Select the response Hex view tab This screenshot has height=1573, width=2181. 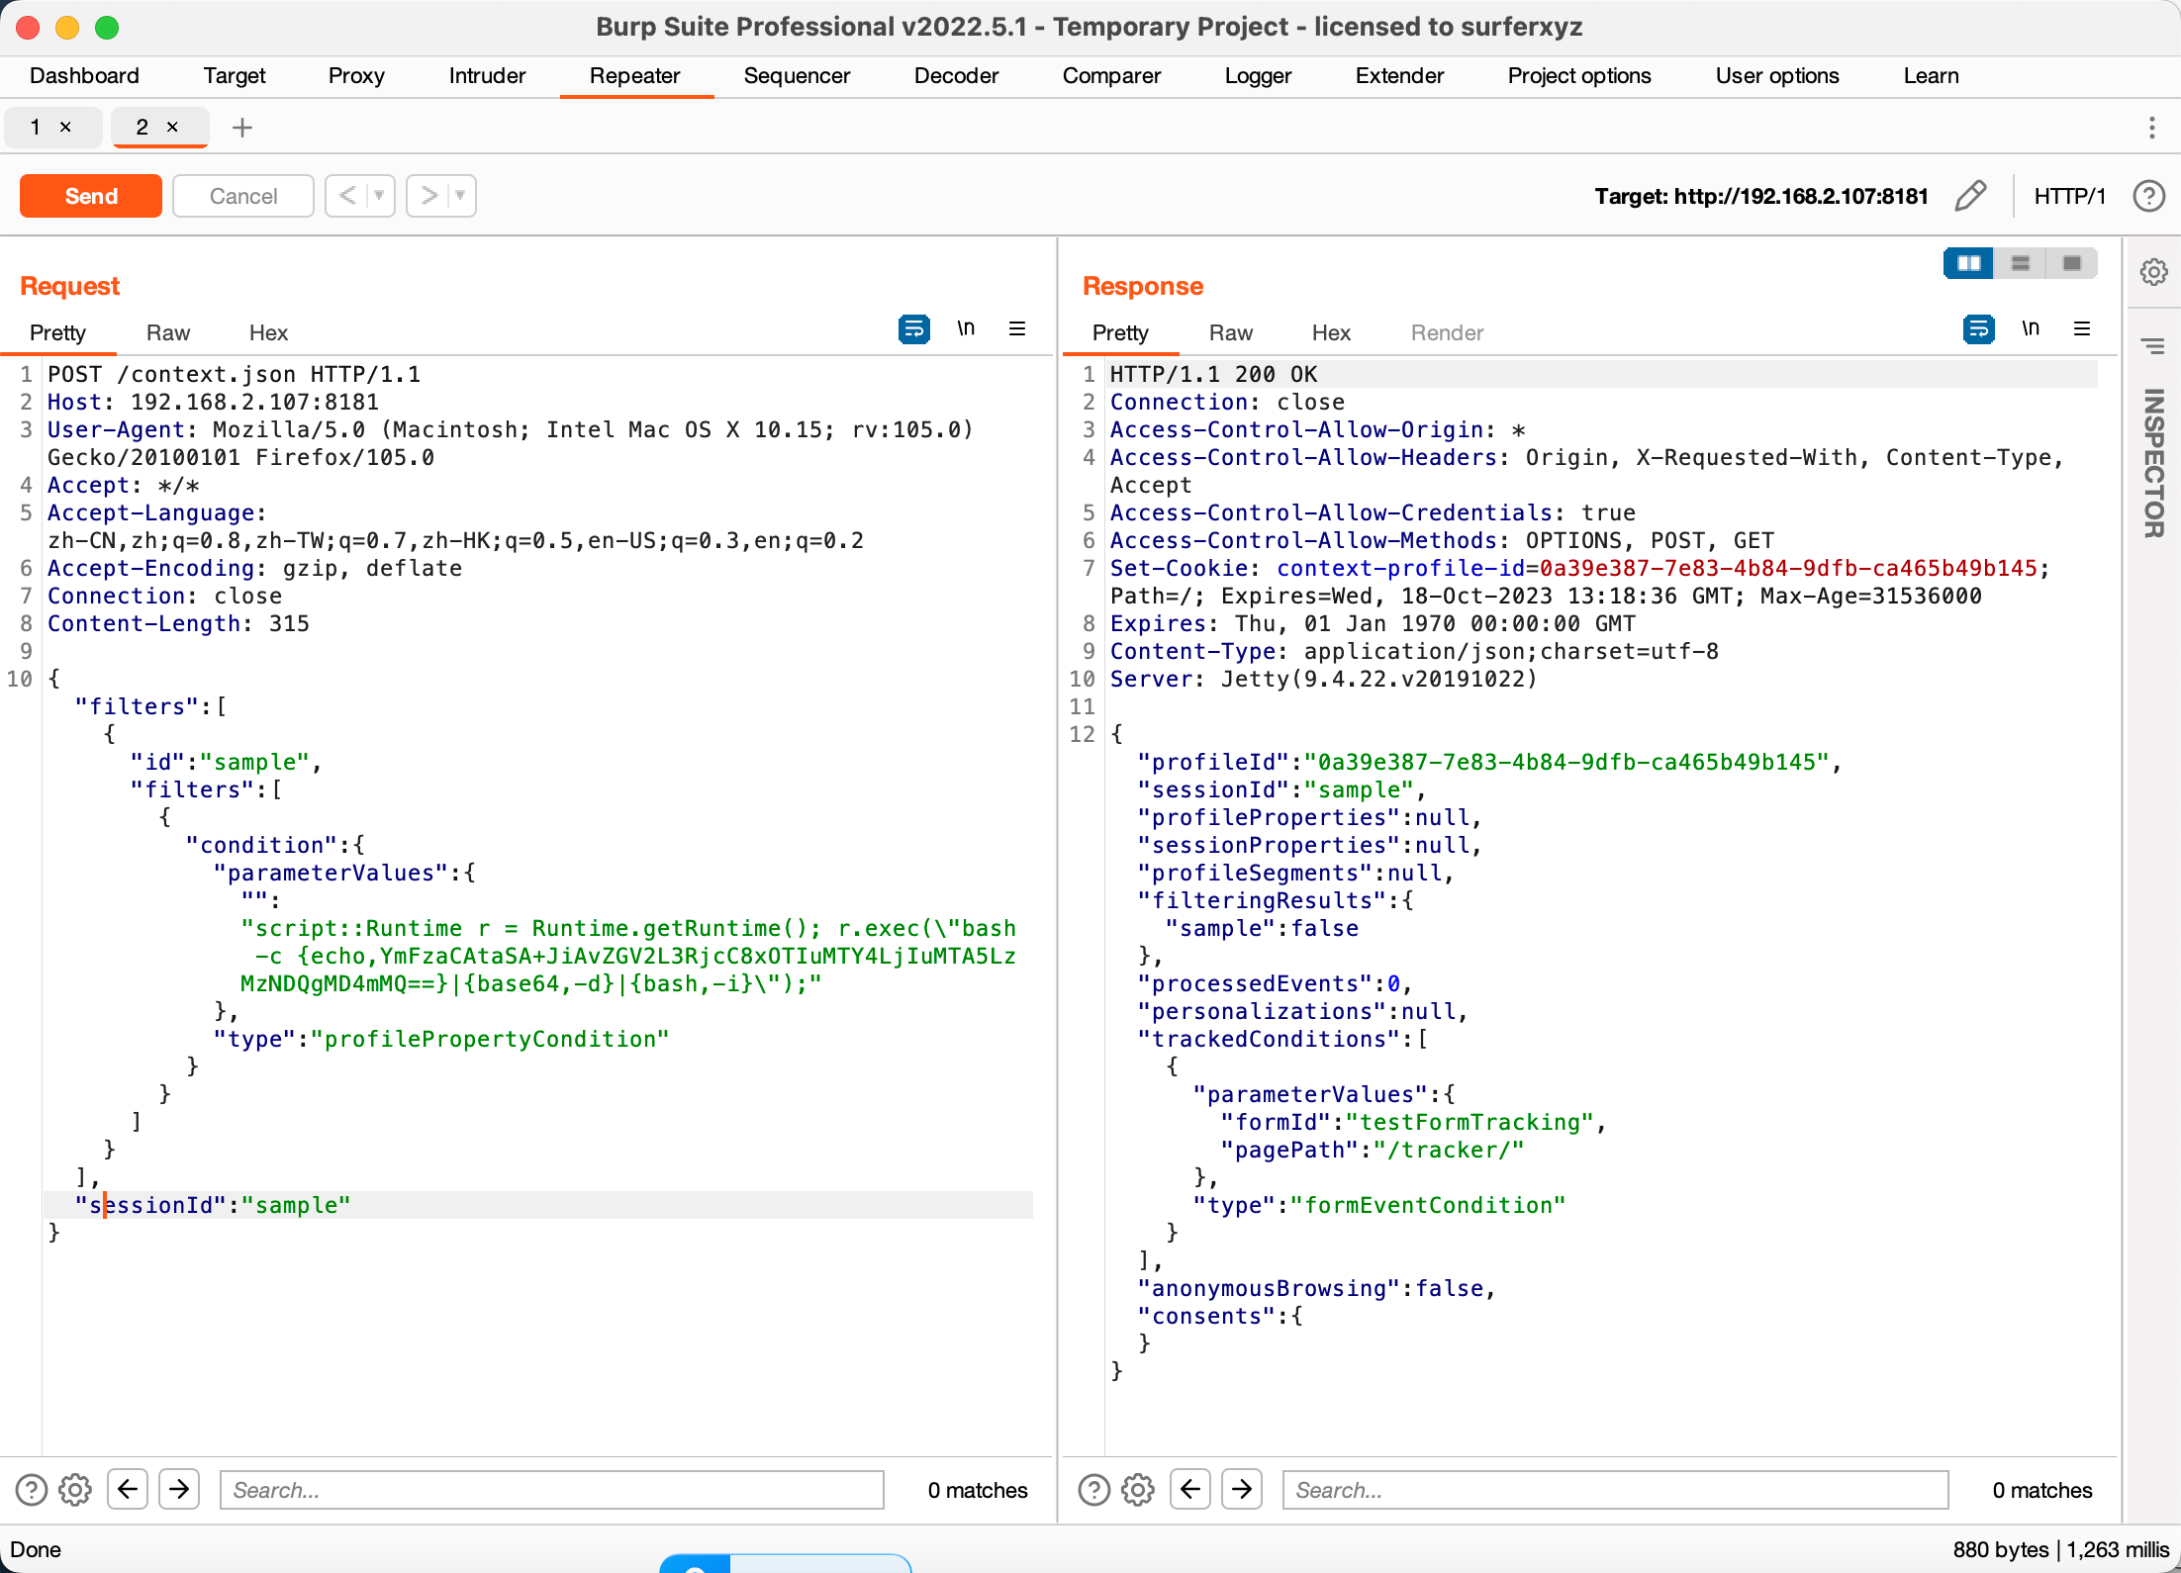(1331, 333)
